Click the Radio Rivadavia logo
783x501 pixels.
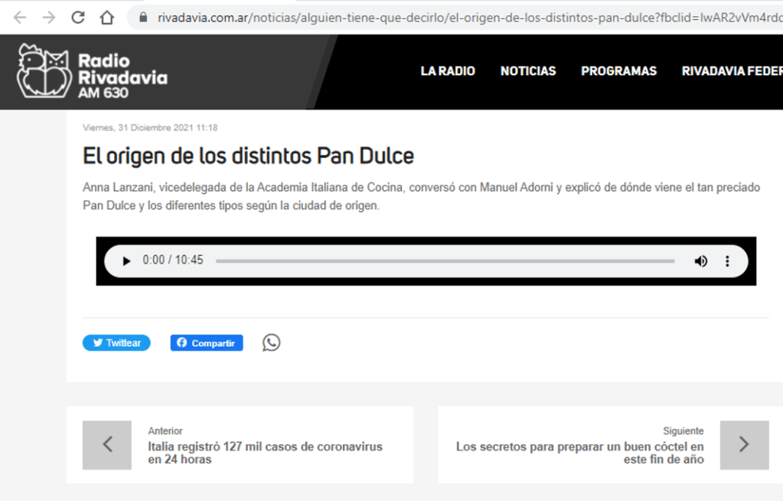tap(92, 72)
